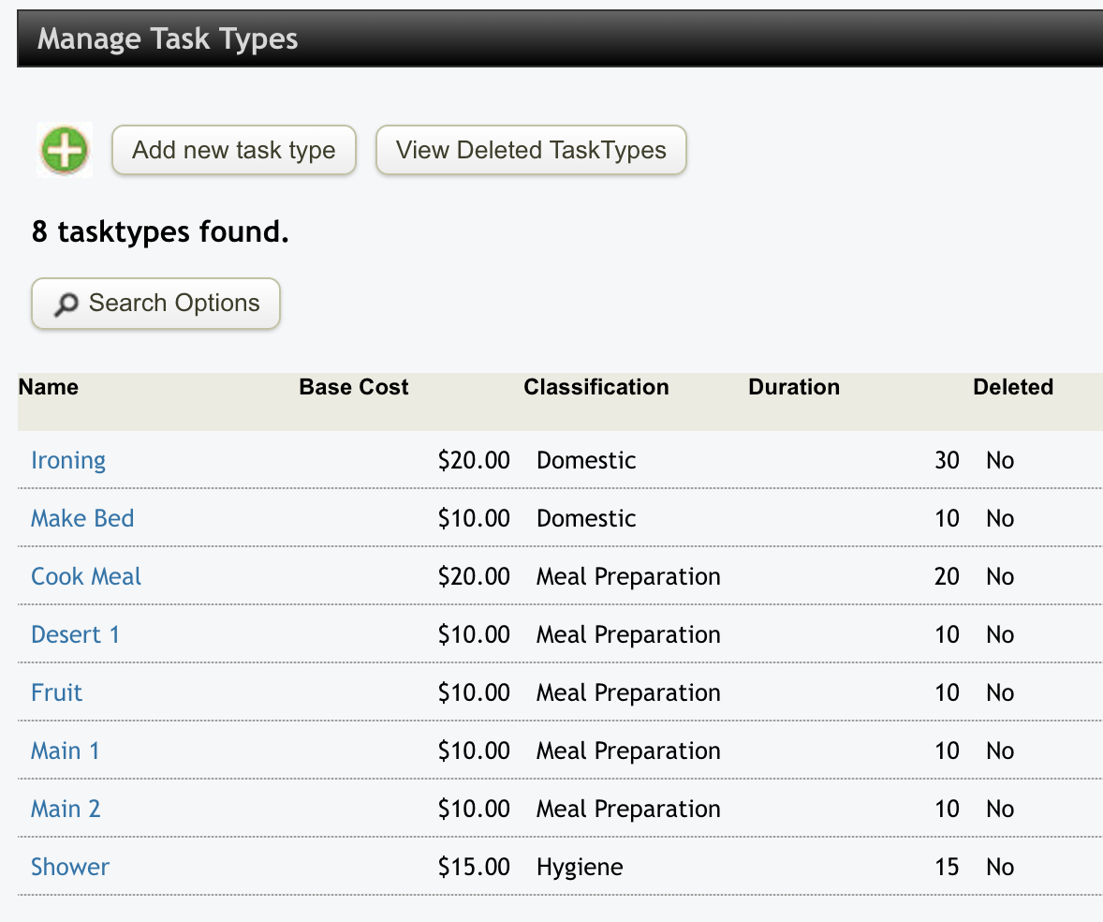Screen dimensions: 1103x922
Task: Select the Cook Meal link
Action: (x=86, y=576)
